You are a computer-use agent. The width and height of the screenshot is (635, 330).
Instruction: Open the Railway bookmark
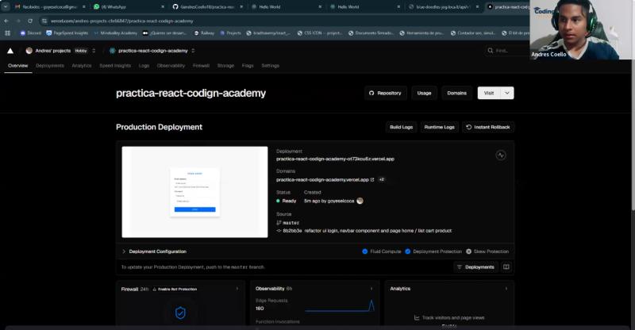pyautogui.click(x=204, y=33)
